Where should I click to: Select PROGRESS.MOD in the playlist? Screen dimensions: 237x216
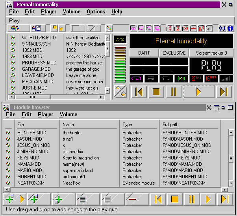(39, 62)
